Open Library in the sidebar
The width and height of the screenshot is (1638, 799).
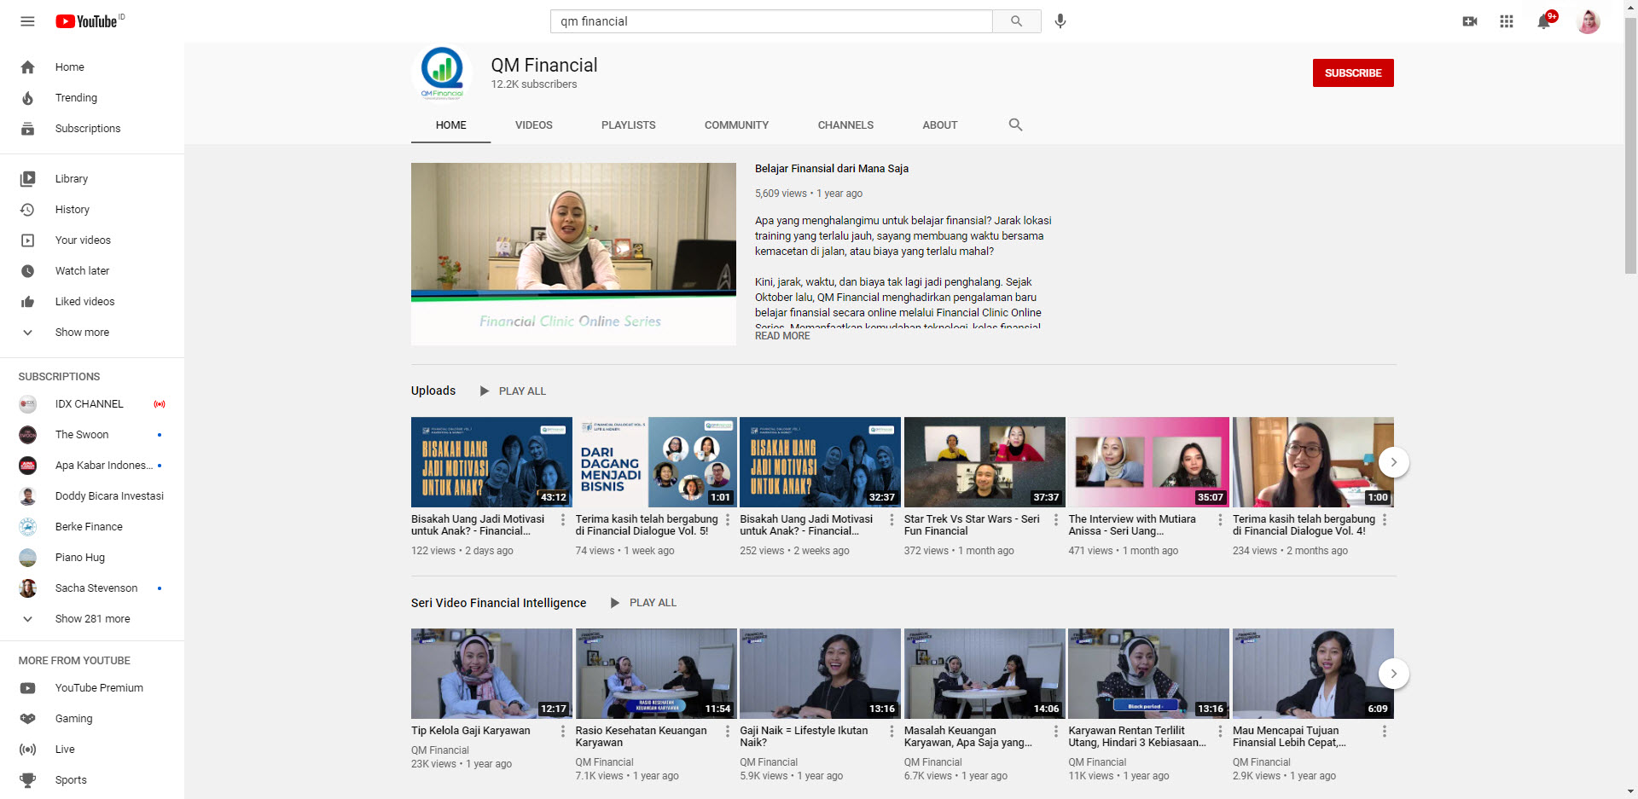(92, 179)
